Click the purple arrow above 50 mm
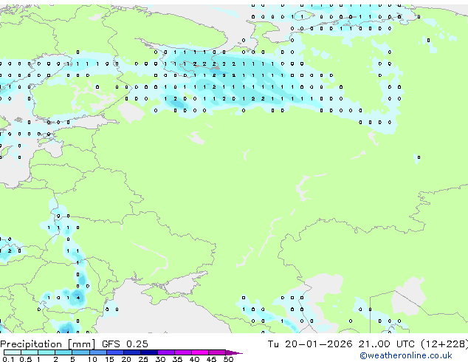Screen dimensions: 468x362 coord(234,352)
